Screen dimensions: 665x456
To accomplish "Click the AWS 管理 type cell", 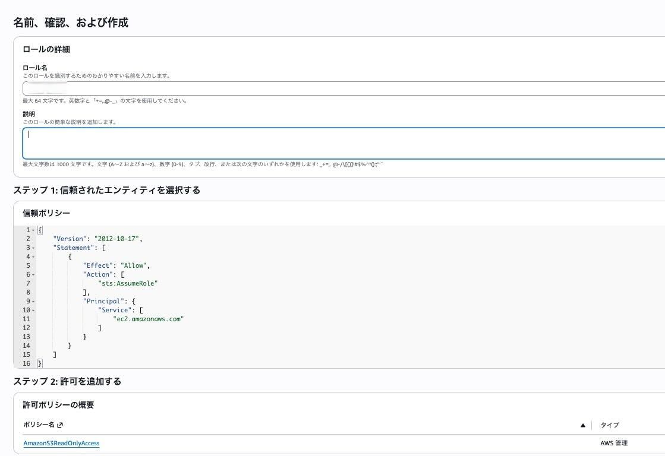I will 614,444.
